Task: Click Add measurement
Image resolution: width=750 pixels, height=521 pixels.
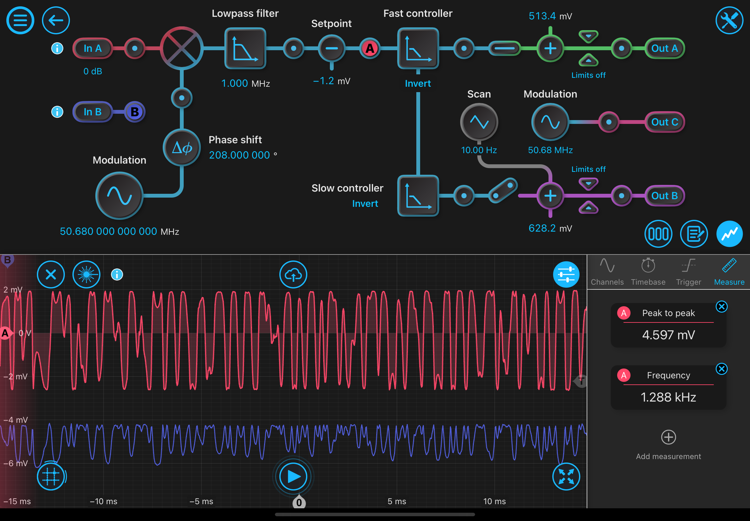Action: (668, 445)
